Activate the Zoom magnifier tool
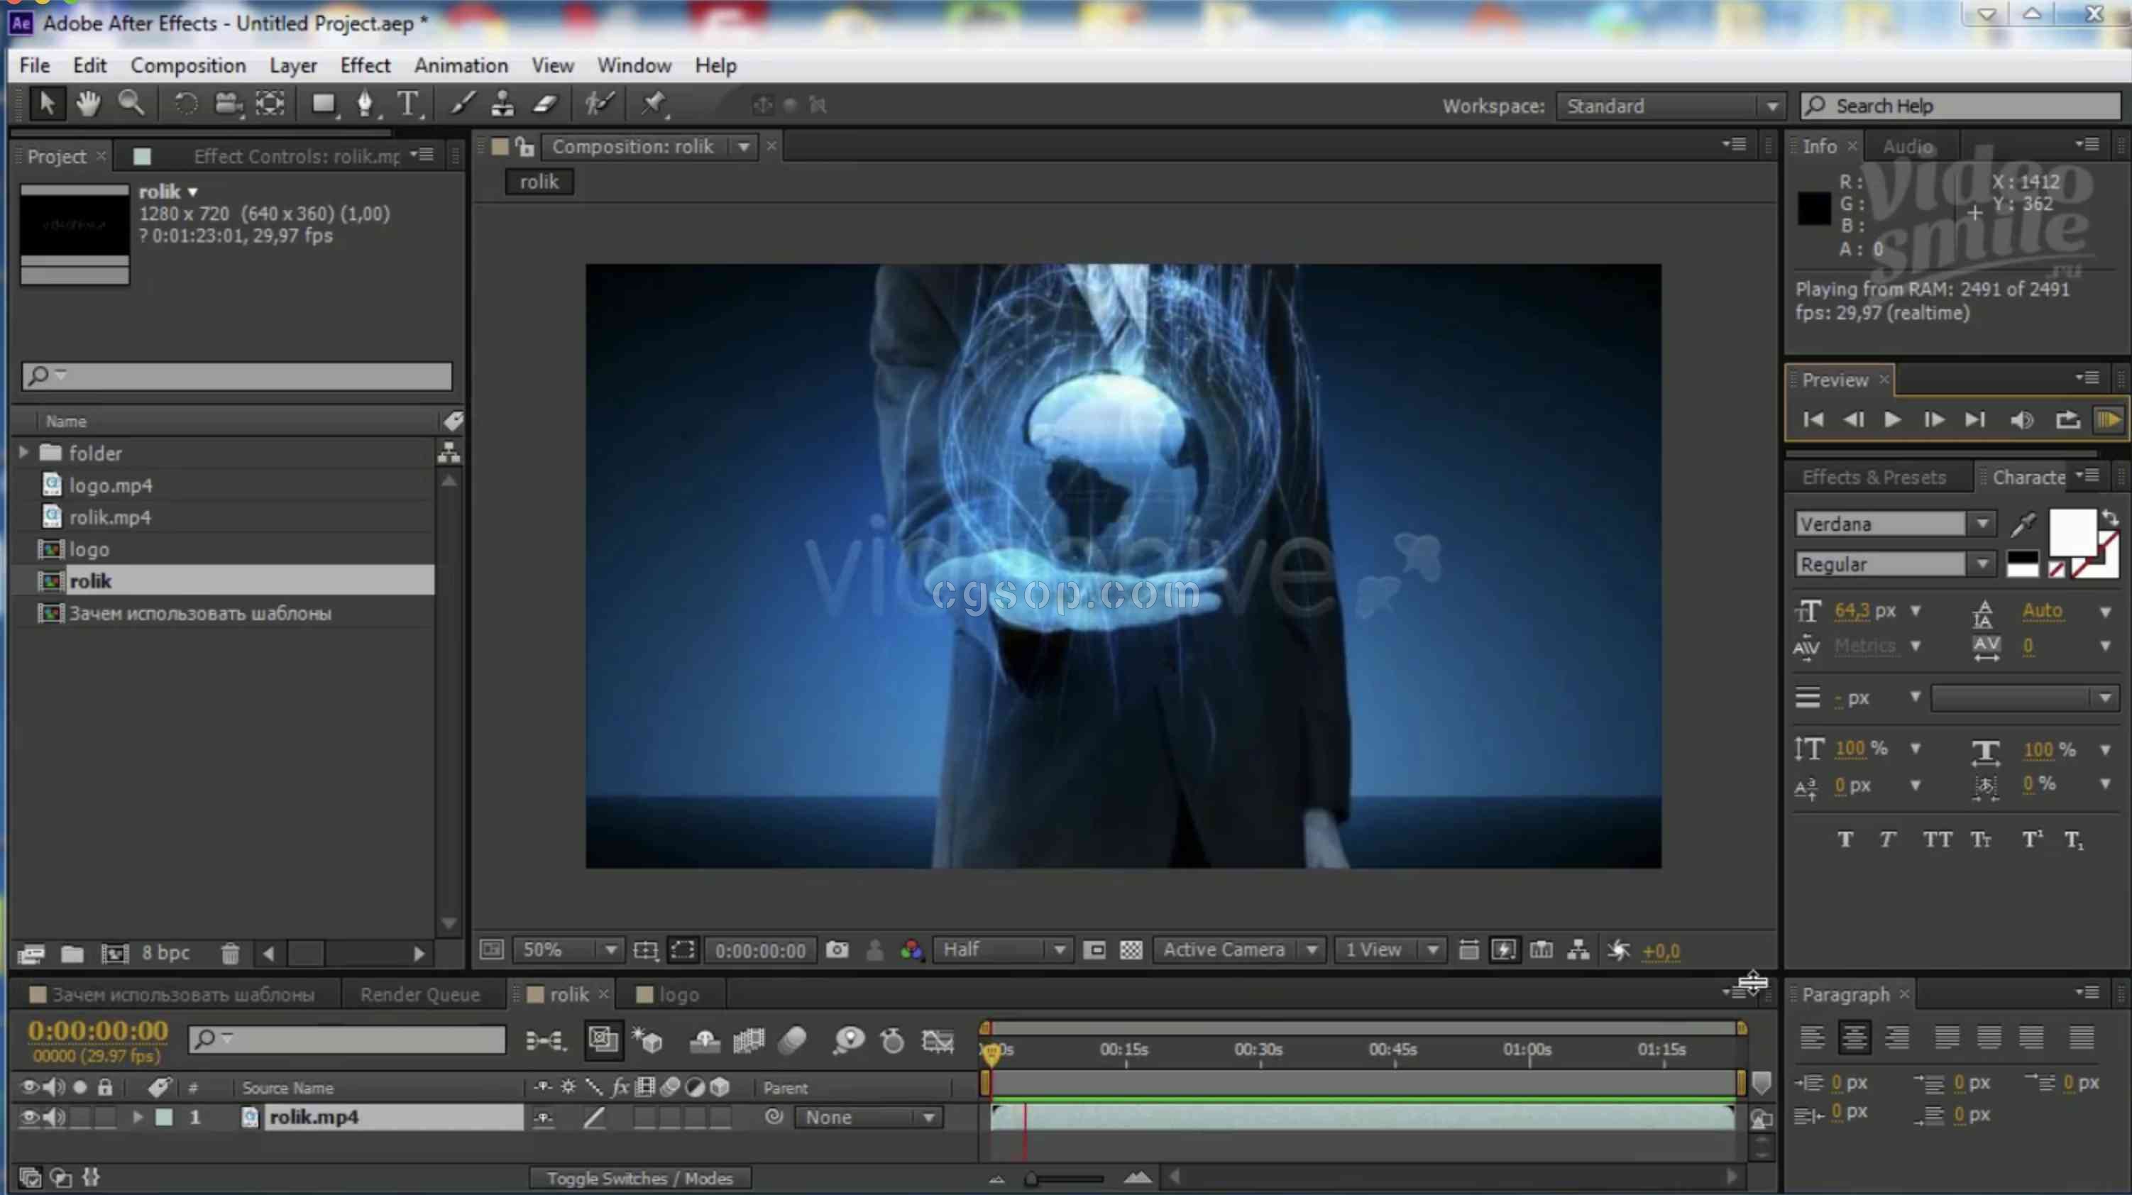 131,104
